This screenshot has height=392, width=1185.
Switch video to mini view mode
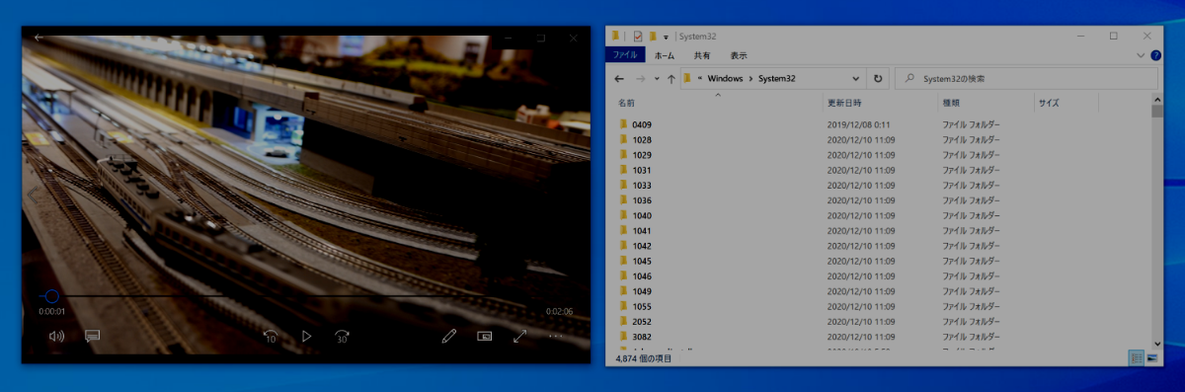tap(485, 336)
